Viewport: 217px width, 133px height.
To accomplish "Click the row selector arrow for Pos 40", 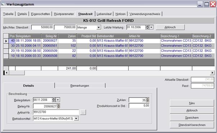I will pos(6,41).
